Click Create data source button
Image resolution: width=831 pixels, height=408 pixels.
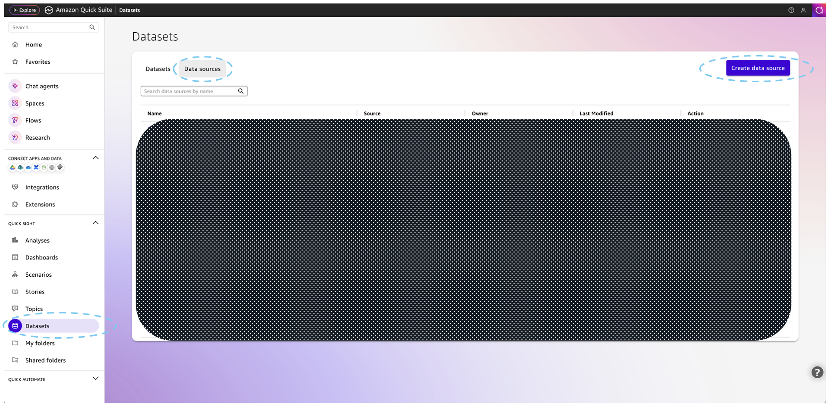(x=757, y=68)
